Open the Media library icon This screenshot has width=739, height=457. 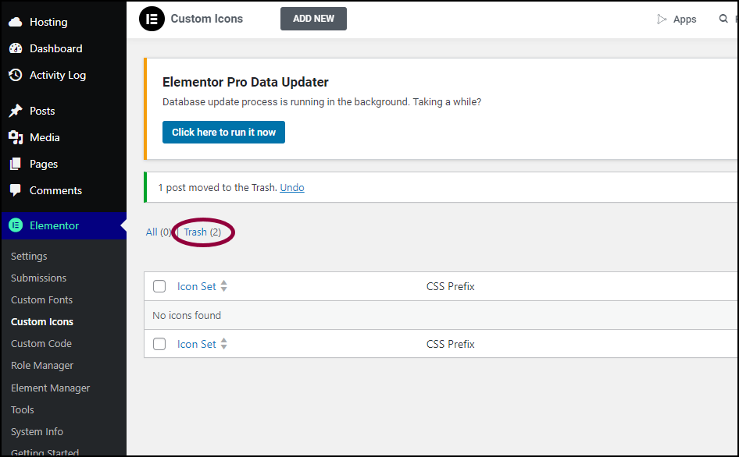click(x=16, y=137)
